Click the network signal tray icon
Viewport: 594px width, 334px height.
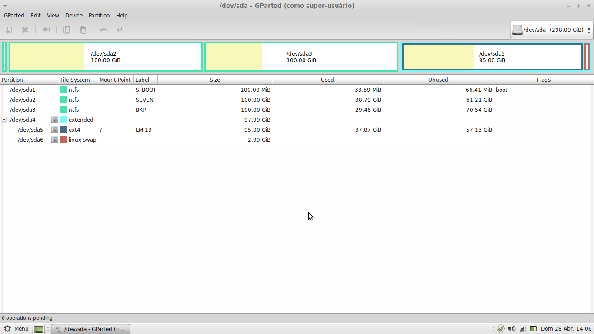pyautogui.click(x=523, y=329)
